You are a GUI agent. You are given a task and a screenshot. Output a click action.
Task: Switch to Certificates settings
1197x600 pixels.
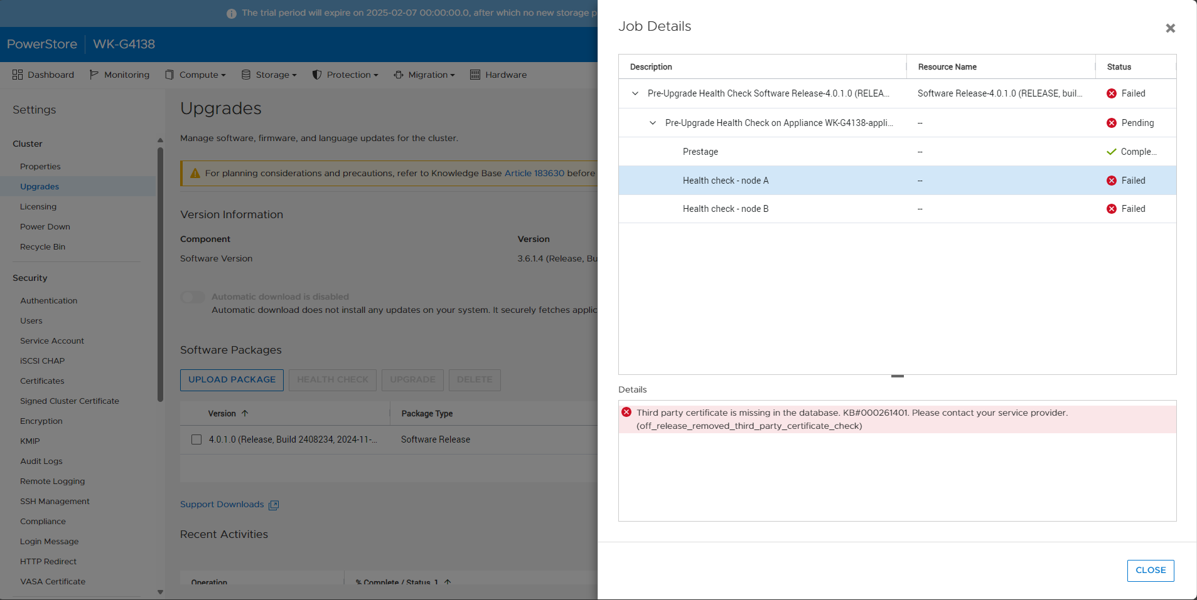[42, 381]
